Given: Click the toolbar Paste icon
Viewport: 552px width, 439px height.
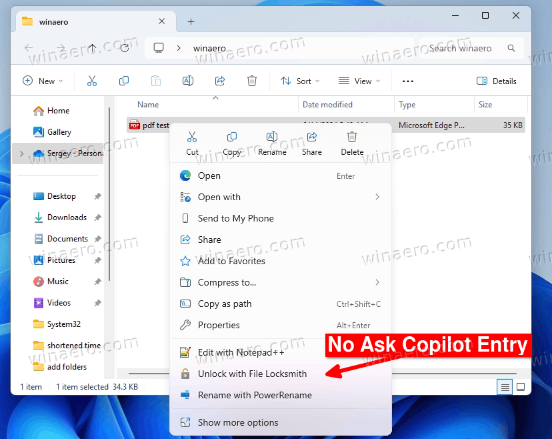Looking at the screenshot, I should 156,81.
